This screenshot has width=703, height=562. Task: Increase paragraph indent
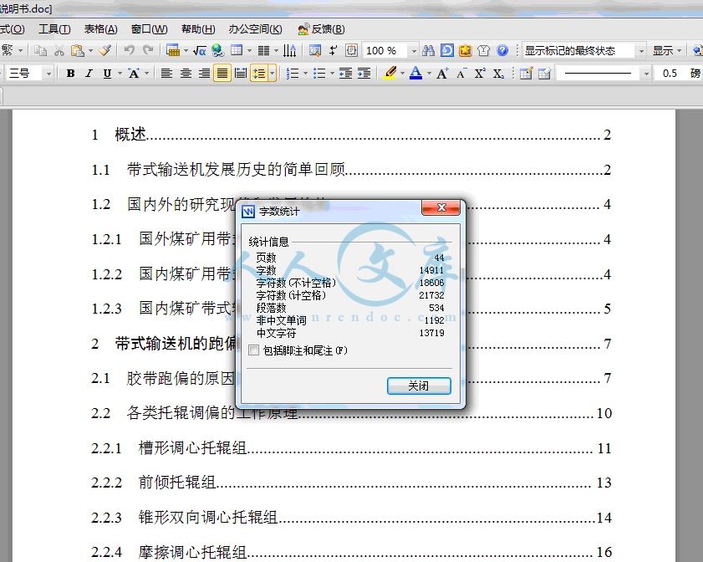(x=364, y=73)
